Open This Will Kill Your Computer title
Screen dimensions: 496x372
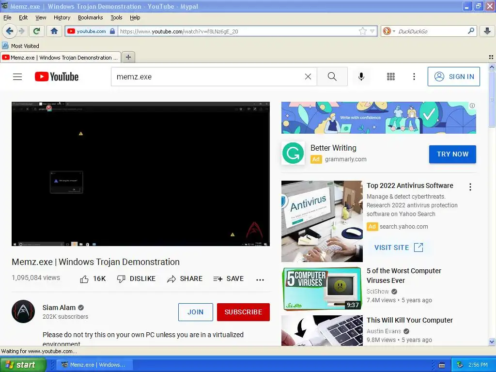pos(410,320)
